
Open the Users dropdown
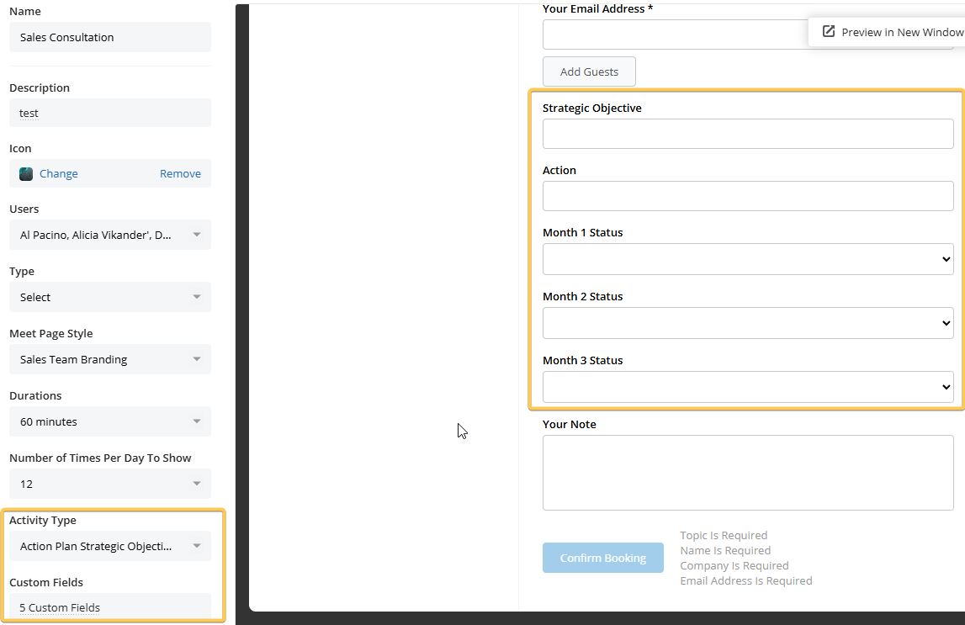110,236
